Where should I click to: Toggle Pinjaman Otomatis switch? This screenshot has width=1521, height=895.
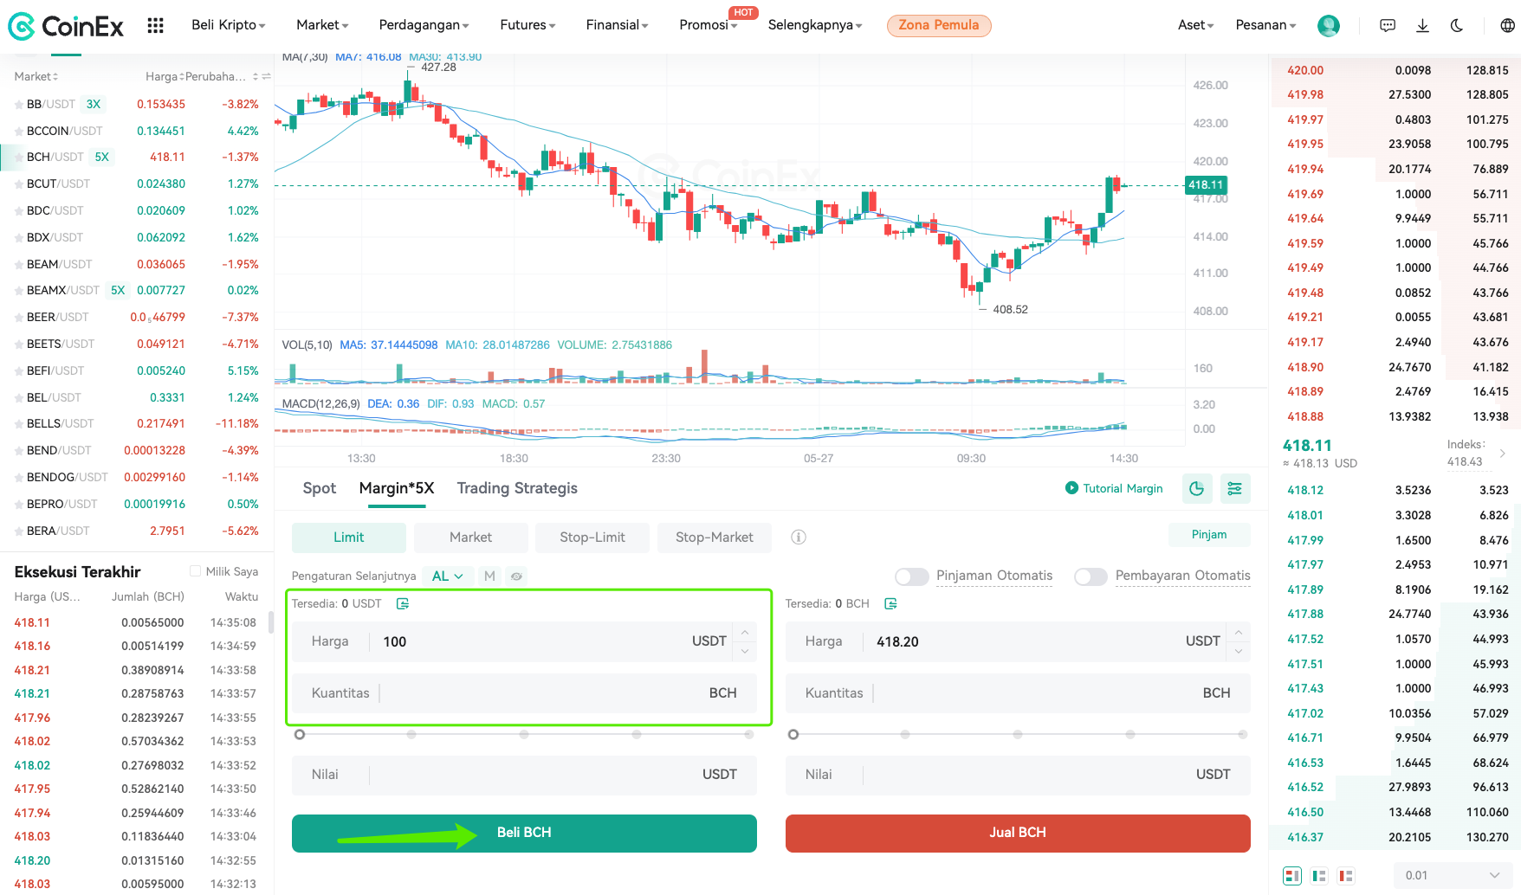[x=911, y=576]
